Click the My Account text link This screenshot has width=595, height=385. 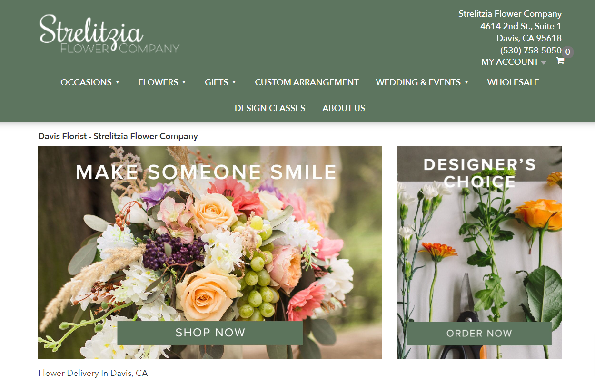tap(510, 62)
